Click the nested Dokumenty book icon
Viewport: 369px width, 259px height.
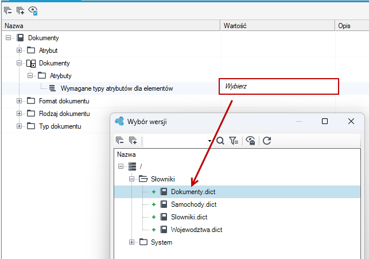pyautogui.click(x=31, y=63)
